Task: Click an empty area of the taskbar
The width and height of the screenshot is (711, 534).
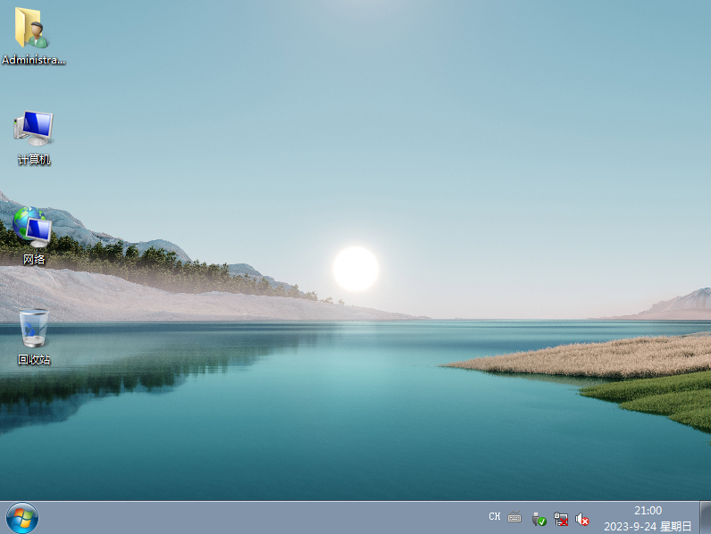Action: (x=268, y=518)
